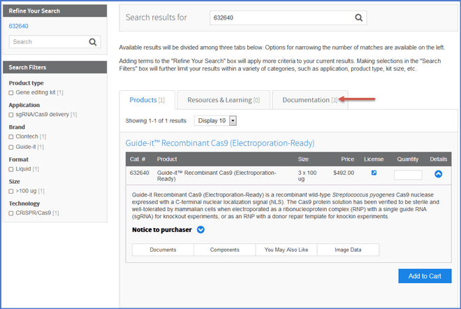Open Guide-it Recombinant Cas9 product title link
Screen dimensions: 461x309
(220, 143)
